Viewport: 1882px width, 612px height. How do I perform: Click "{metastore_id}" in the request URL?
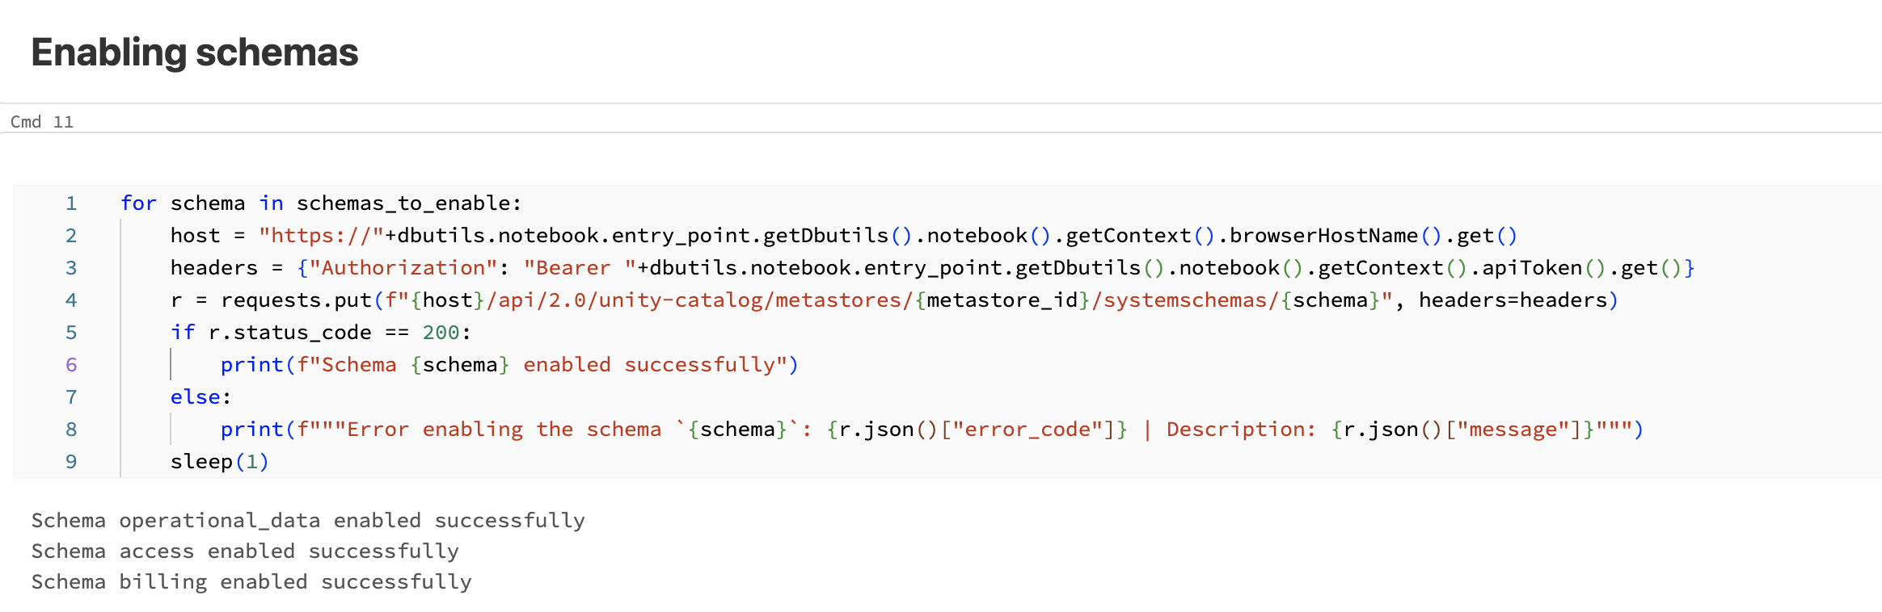[x=1002, y=300]
